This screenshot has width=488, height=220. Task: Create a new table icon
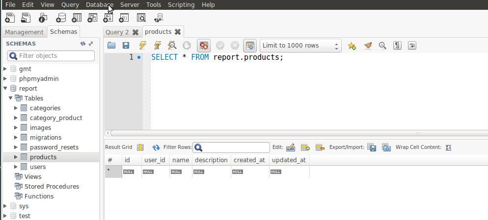click(x=76, y=18)
